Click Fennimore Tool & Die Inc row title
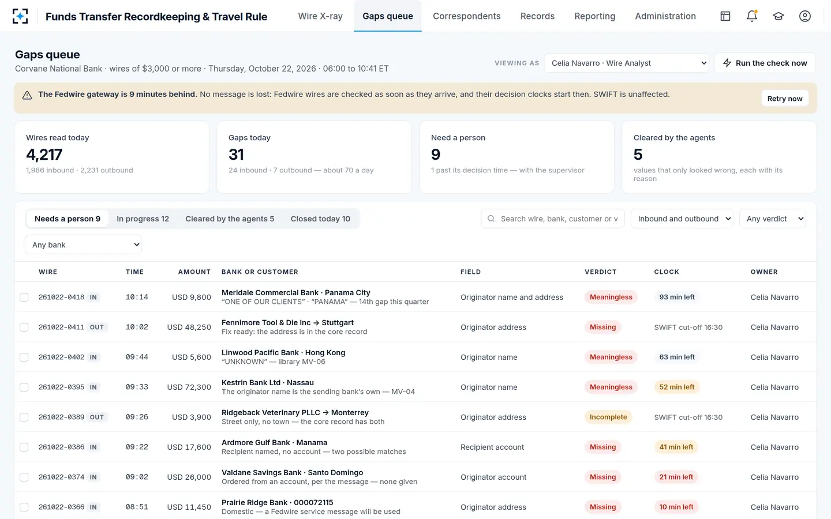The width and height of the screenshot is (831, 519). (x=287, y=322)
